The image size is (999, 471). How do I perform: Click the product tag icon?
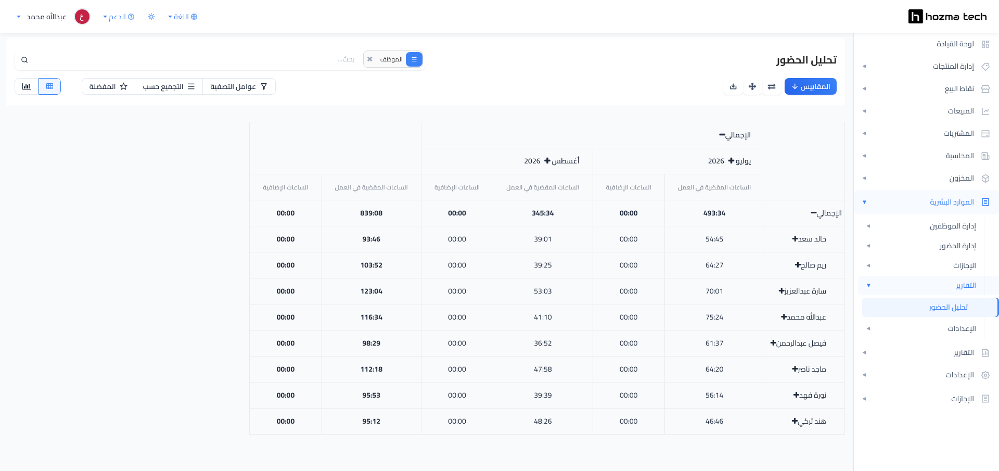pyautogui.click(x=985, y=67)
